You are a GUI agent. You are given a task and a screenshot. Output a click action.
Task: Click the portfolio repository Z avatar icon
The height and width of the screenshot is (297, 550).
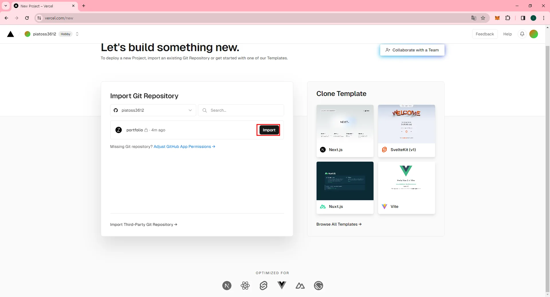(x=119, y=130)
